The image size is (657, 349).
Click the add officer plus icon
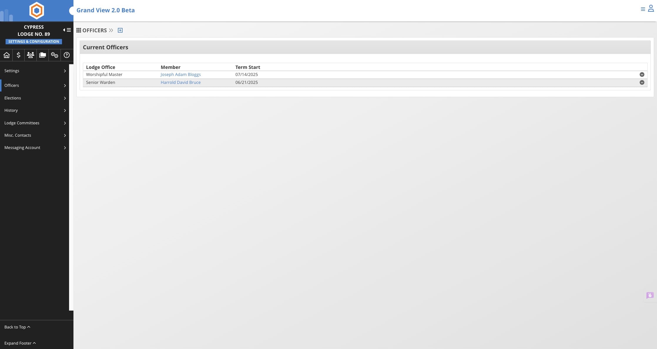(x=120, y=30)
